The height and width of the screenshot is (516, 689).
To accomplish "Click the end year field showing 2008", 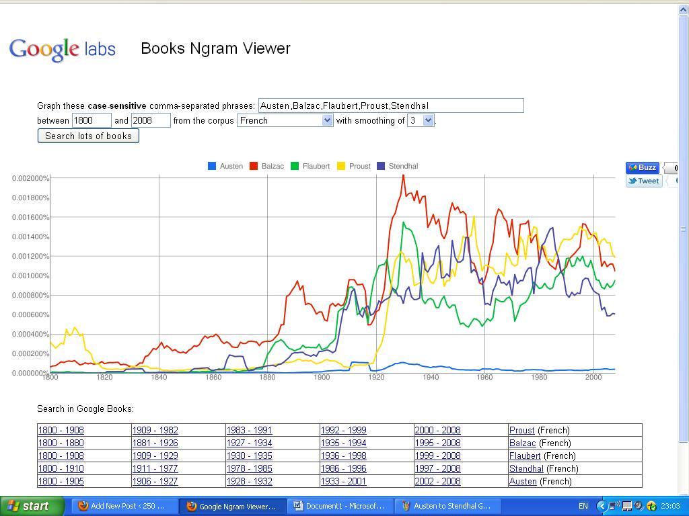I will pyautogui.click(x=151, y=120).
